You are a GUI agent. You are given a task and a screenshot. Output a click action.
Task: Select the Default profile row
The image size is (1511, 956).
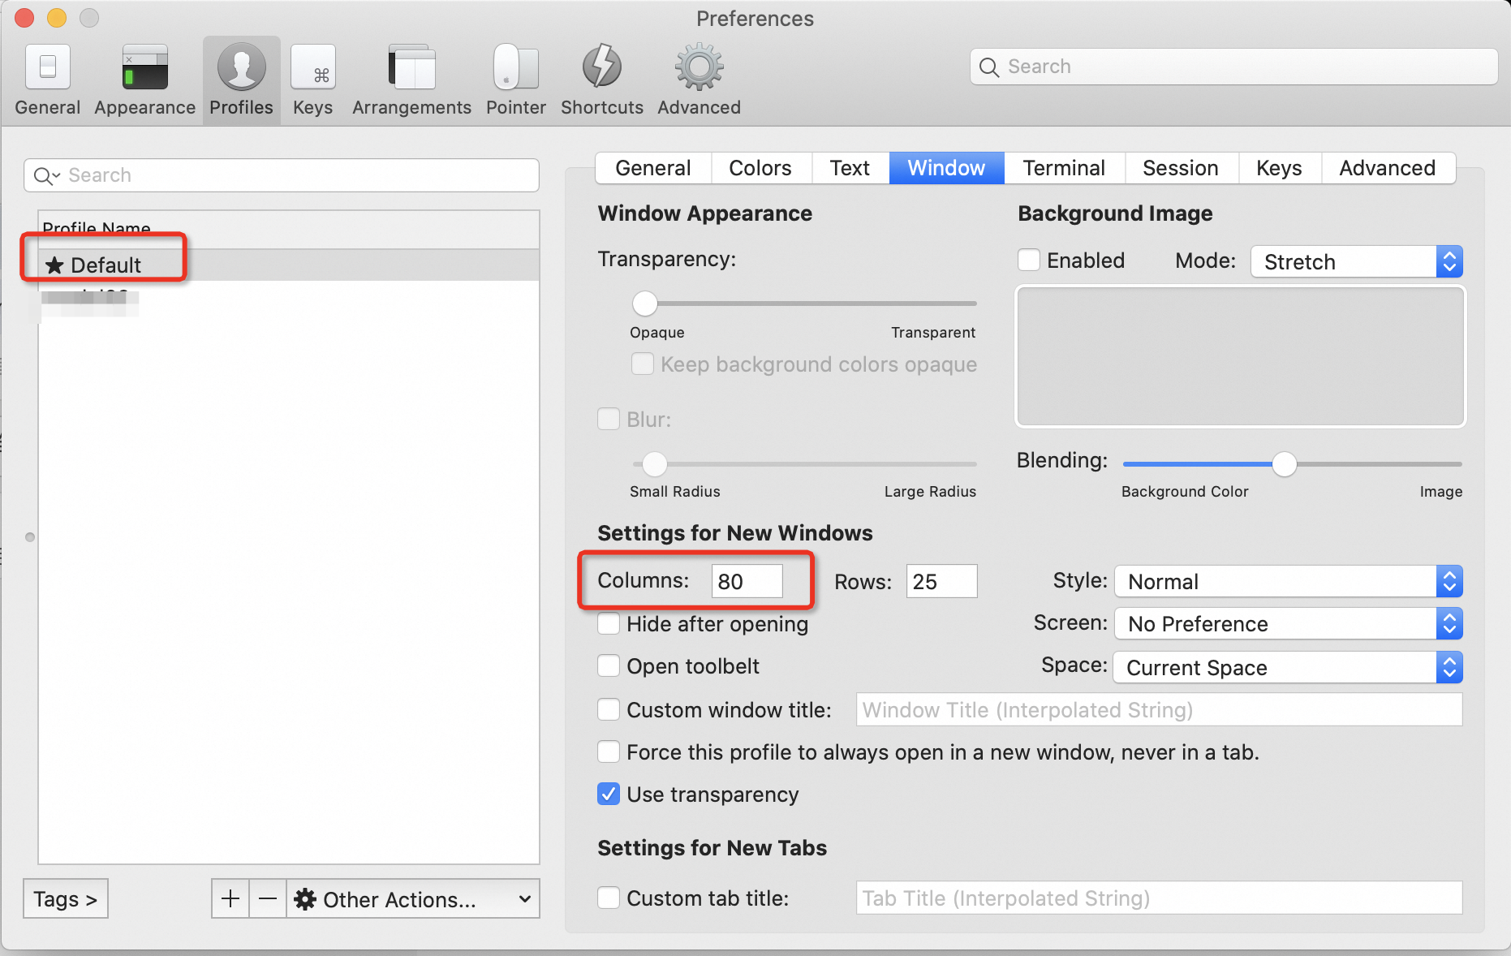point(289,265)
